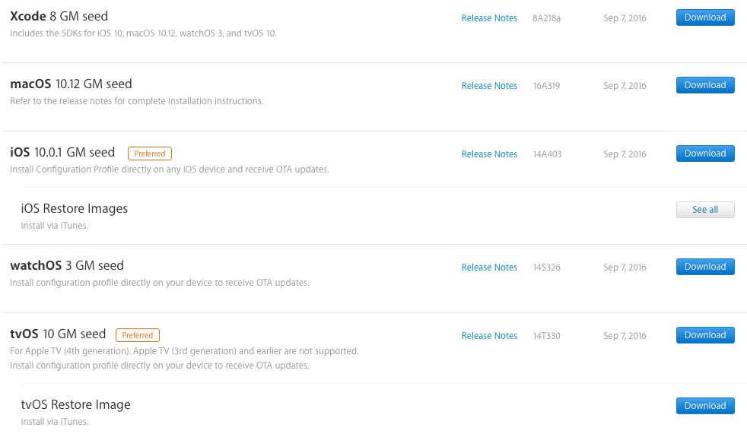Download the tvOS Restore Image
747x437 pixels.
coord(704,406)
